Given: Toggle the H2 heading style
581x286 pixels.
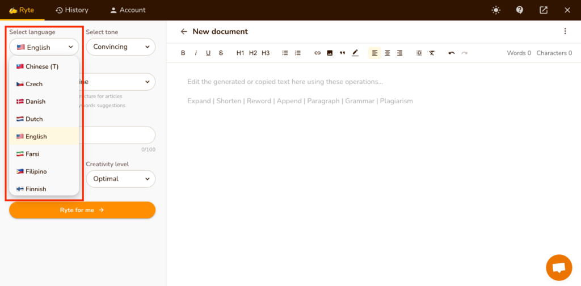Looking at the screenshot, I should click(253, 53).
